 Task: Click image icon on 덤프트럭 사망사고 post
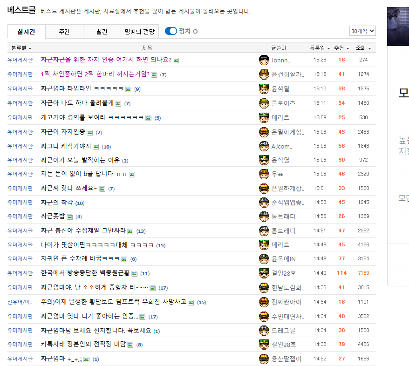coord(191,303)
